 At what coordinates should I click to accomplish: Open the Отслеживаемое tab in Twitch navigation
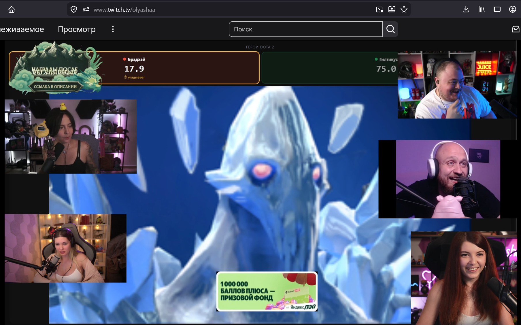(x=22, y=29)
